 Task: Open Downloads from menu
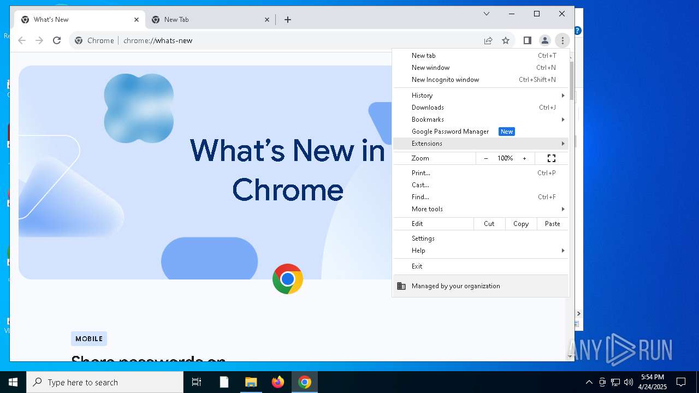[x=481, y=108]
